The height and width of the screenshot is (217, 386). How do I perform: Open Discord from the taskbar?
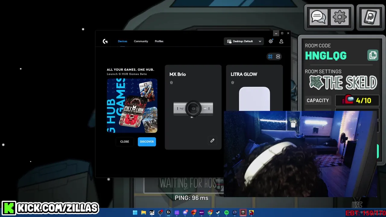[x=185, y=212]
